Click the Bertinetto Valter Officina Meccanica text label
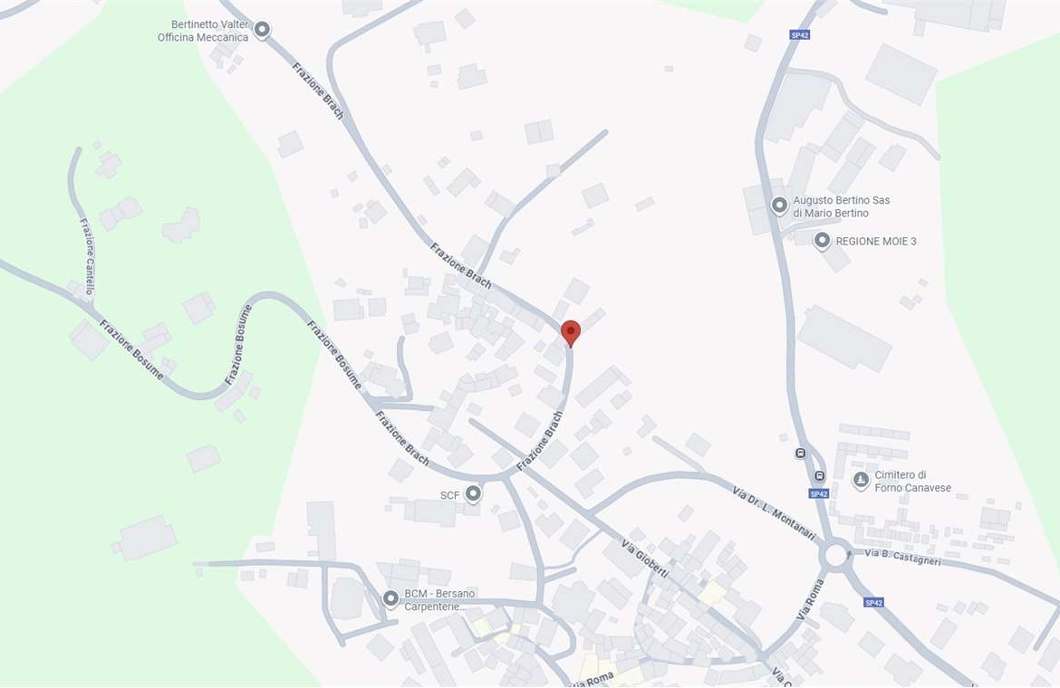This screenshot has height=688, width=1060. click(x=203, y=31)
